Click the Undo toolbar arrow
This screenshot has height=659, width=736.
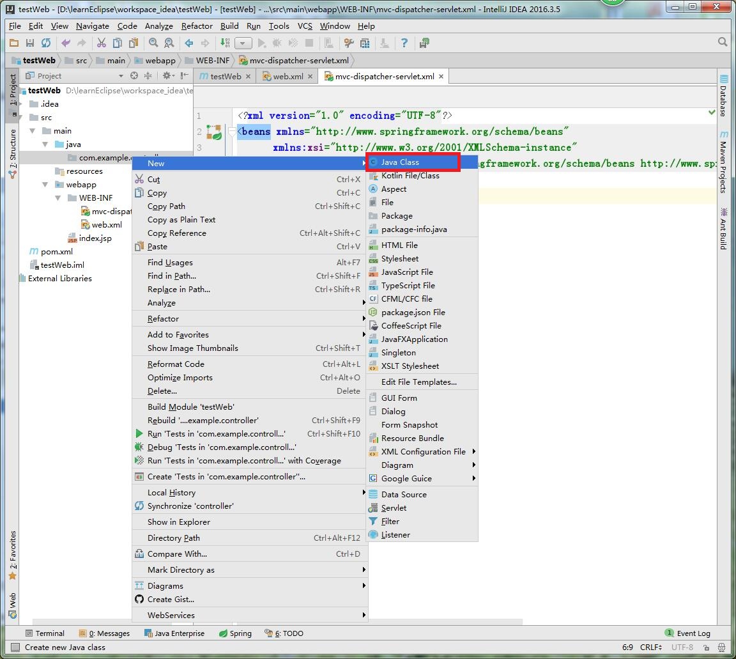coord(66,43)
